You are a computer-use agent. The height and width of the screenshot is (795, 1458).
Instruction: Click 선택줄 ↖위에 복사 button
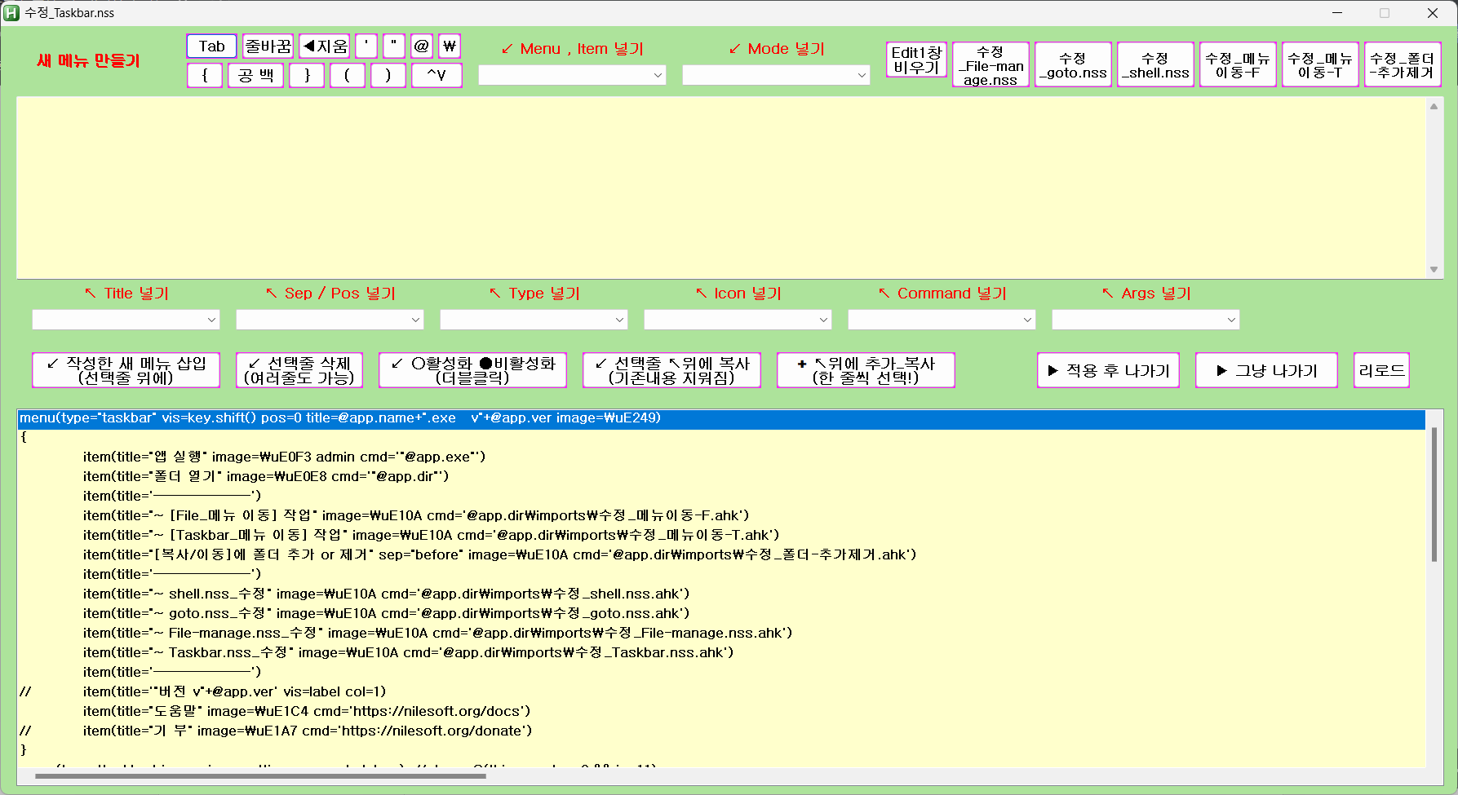(x=672, y=370)
